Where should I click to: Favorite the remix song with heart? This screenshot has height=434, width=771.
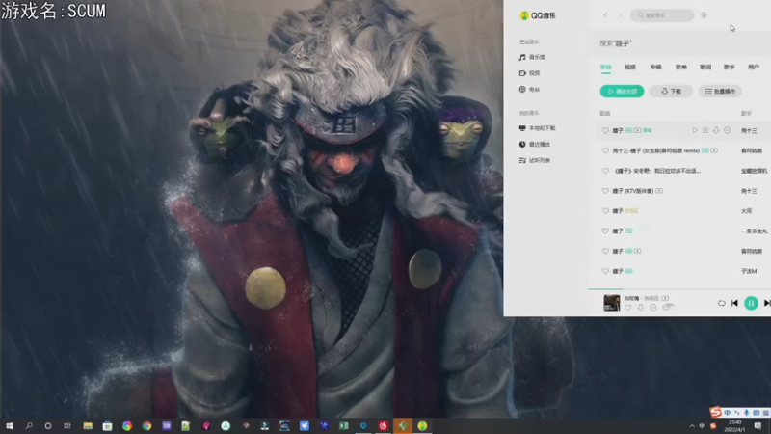(605, 150)
